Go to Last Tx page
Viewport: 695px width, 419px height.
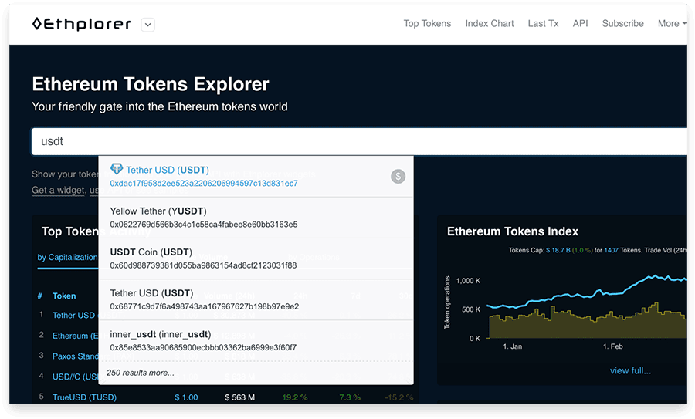pyautogui.click(x=543, y=23)
